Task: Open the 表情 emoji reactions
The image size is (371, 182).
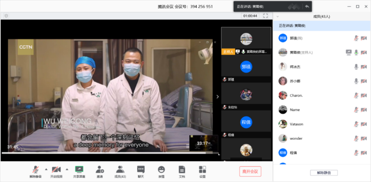Action: pos(161,172)
